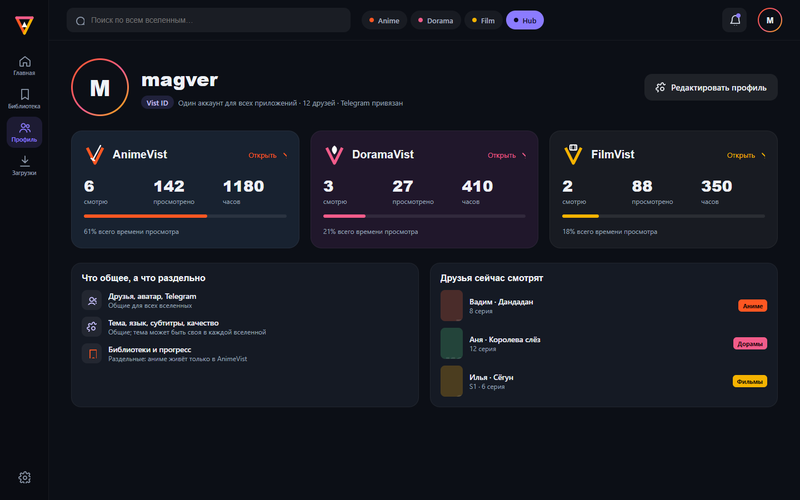Open Загрузки downloads section

pos(24,166)
